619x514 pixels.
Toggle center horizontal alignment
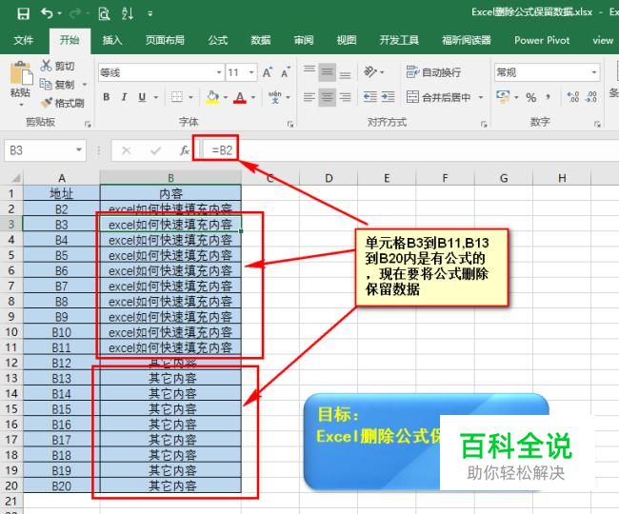point(327,97)
